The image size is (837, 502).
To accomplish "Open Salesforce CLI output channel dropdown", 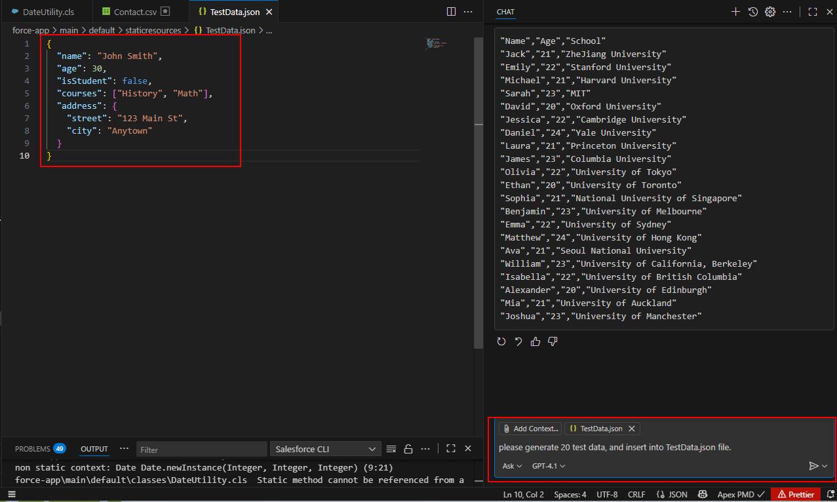I will click(x=326, y=449).
